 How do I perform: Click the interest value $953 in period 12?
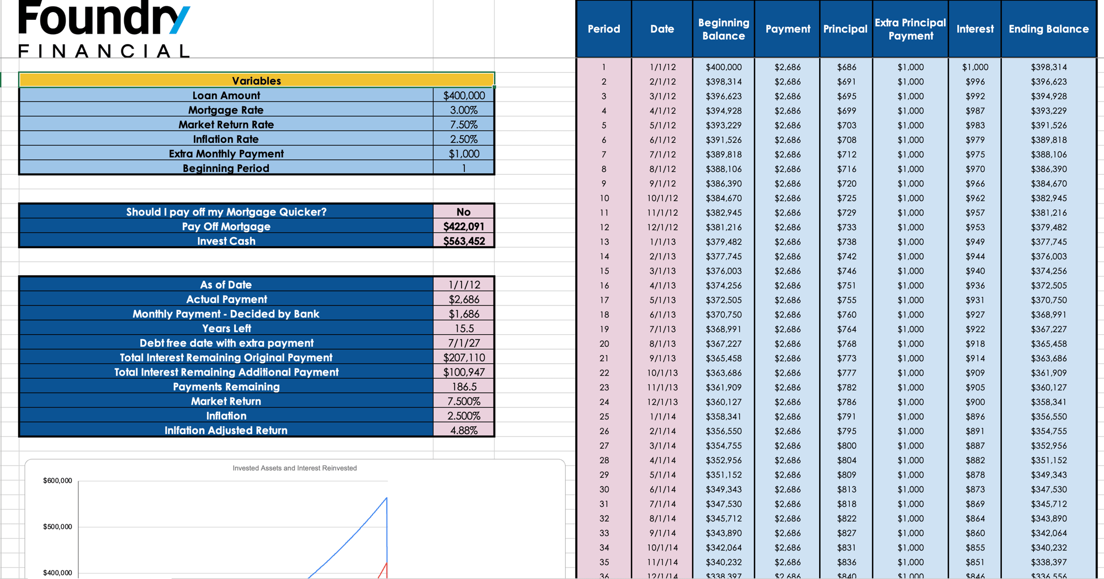[975, 227]
